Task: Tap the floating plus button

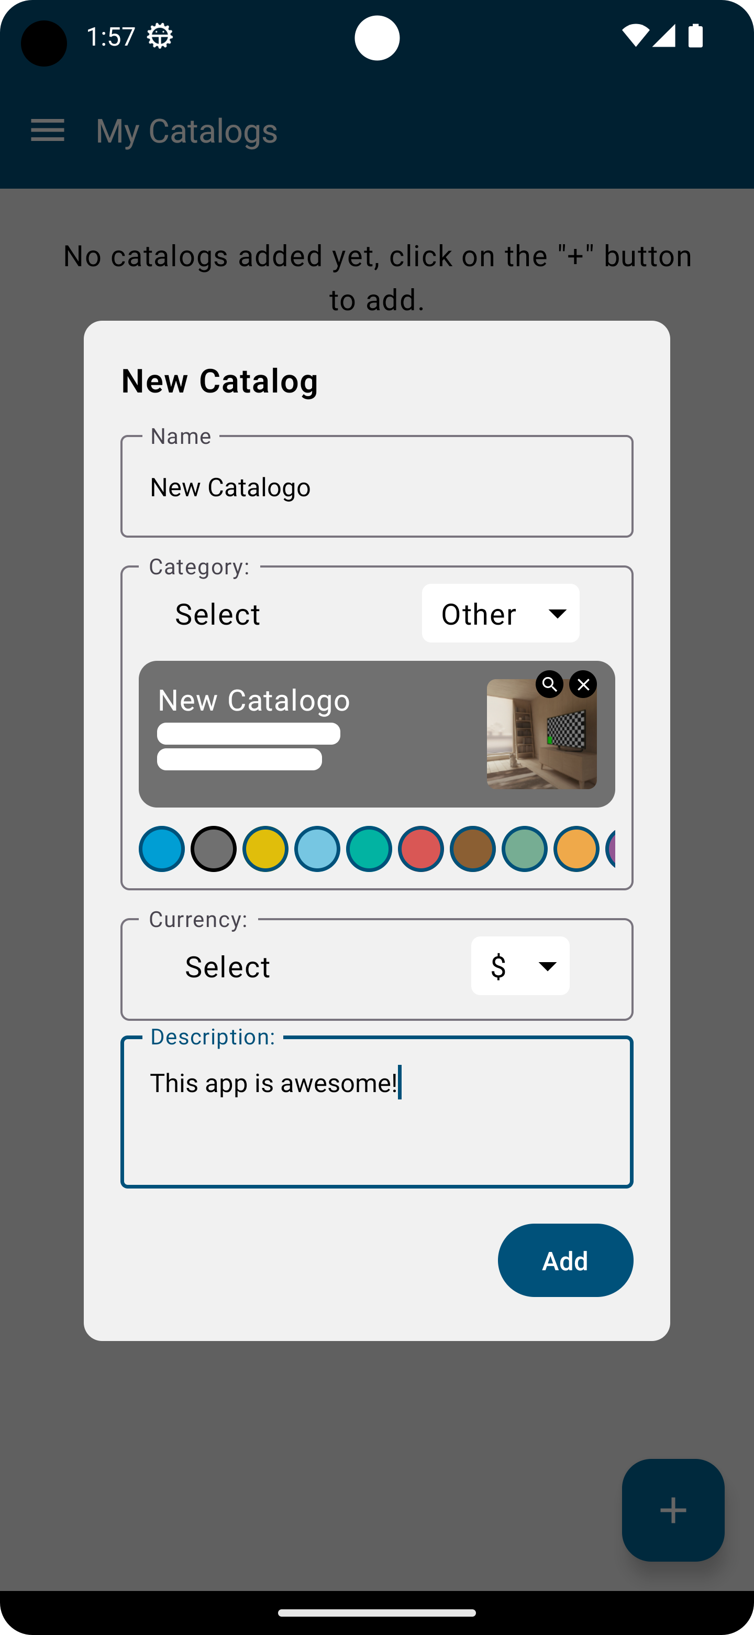Action: (673, 1510)
